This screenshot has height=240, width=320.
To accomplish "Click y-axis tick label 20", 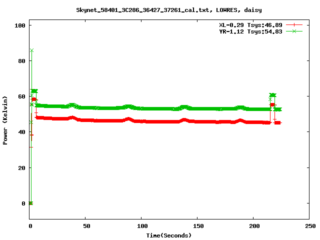I will click(21, 168).
